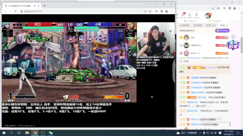Go forward in front Chrome window
This screenshot has height=136, width=243.
click(x=10, y=11)
